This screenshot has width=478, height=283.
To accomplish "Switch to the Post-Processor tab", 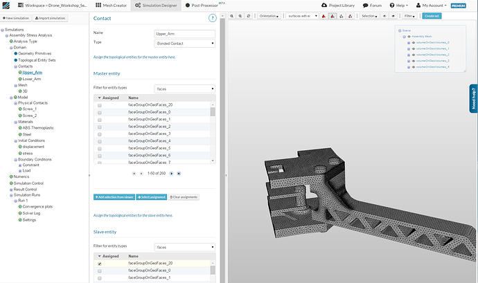I will 206,5.
